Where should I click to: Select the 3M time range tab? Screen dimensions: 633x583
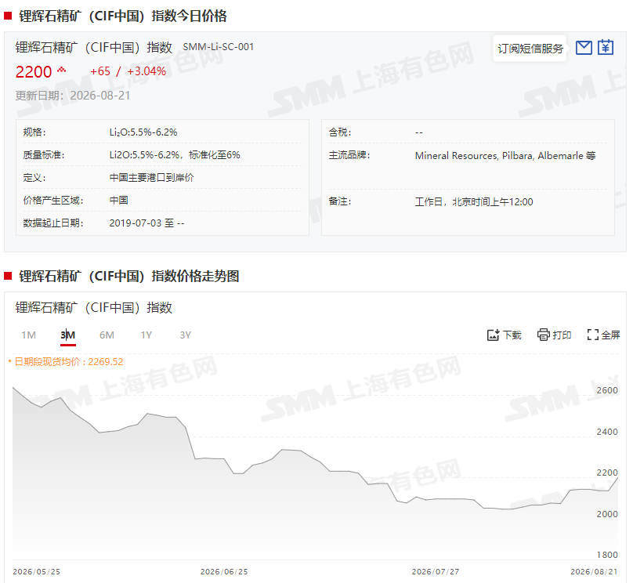[x=68, y=335]
